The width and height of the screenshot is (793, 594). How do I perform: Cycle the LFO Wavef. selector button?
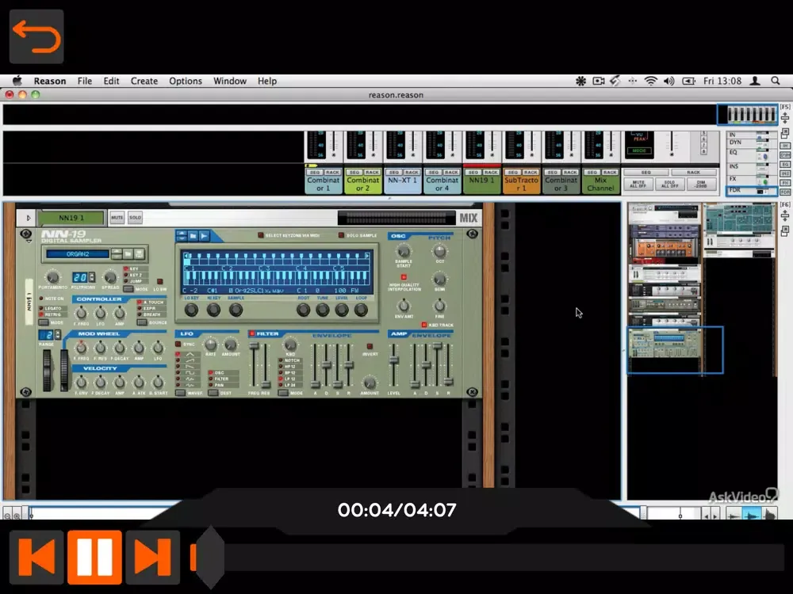click(180, 393)
